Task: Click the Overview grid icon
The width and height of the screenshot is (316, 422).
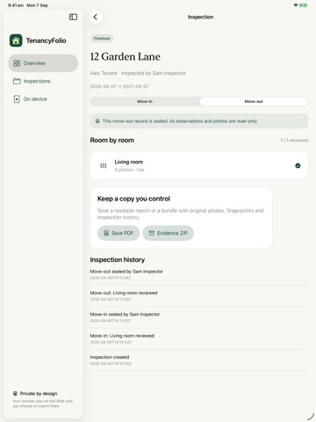Action: coord(17,63)
